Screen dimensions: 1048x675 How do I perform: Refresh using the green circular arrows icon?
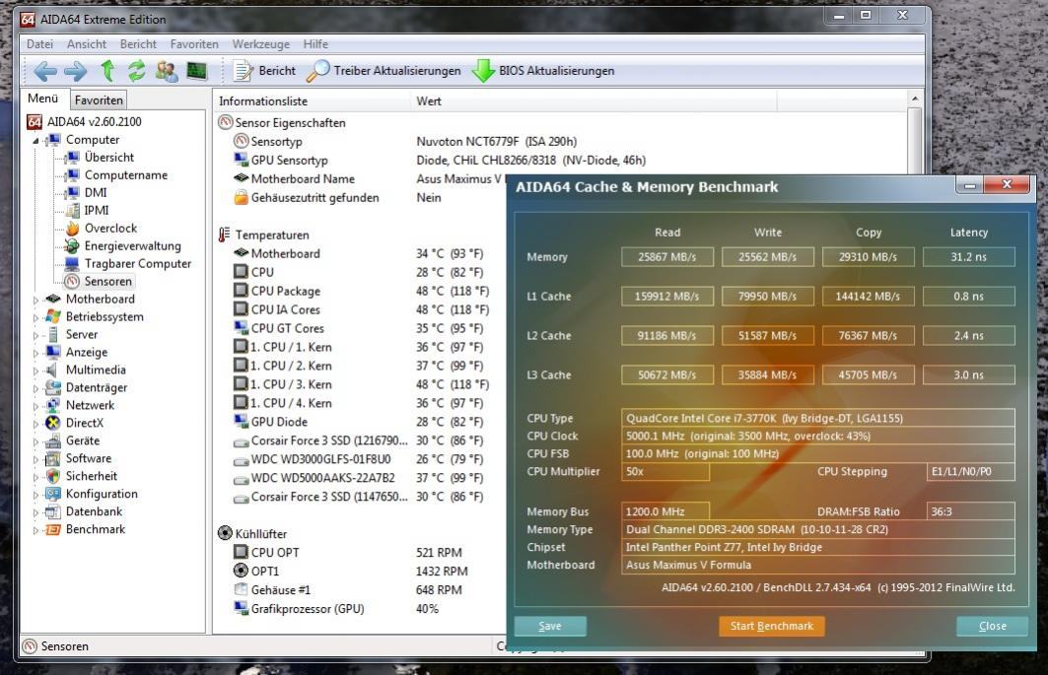pos(136,71)
